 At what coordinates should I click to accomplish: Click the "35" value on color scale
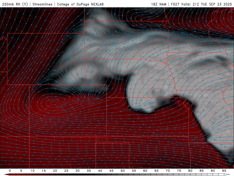click(89, 171)
